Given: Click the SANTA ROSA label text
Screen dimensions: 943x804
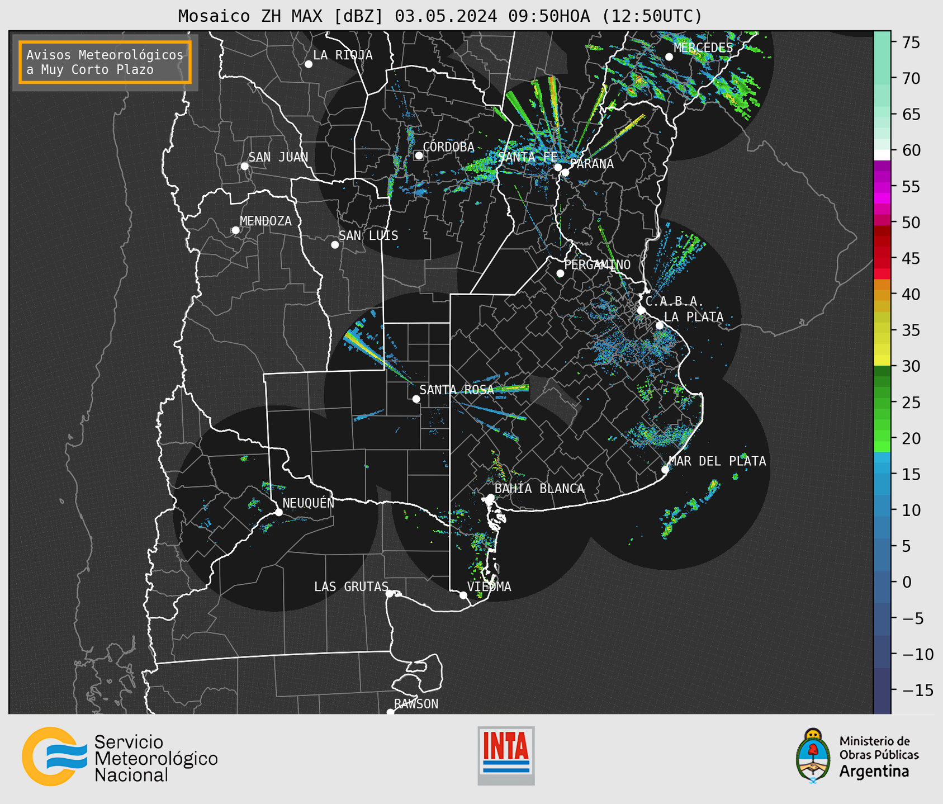Looking at the screenshot, I should coord(457,390).
